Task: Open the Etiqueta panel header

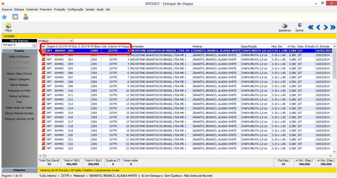Action: point(19,170)
